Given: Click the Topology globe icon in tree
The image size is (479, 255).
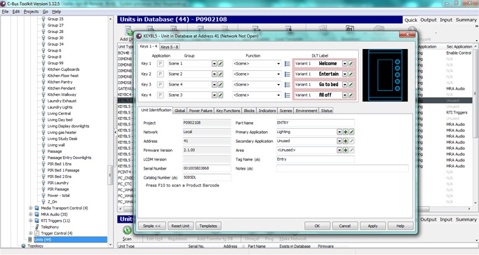Looking at the screenshot, I should point(24,246).
